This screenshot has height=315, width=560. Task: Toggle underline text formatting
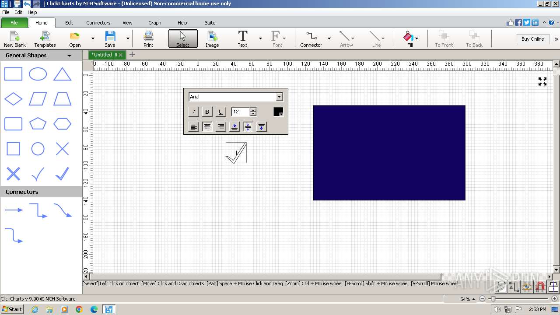tap(220, 112)
